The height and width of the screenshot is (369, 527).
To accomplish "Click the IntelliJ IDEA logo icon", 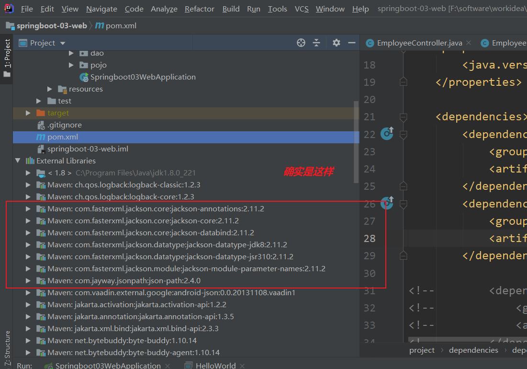I will click(9, 9).
